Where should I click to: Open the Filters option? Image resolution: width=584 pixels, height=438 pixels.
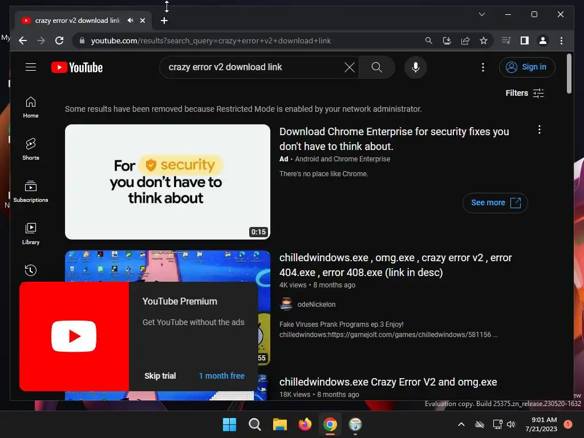(525, 93)
